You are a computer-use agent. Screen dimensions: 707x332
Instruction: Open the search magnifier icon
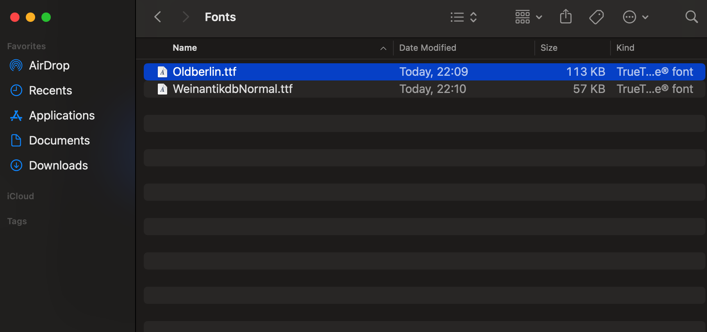click(691, 17)
